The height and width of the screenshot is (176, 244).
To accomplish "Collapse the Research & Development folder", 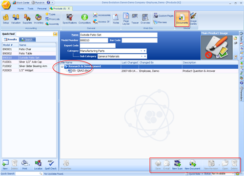I will [62, 67].
